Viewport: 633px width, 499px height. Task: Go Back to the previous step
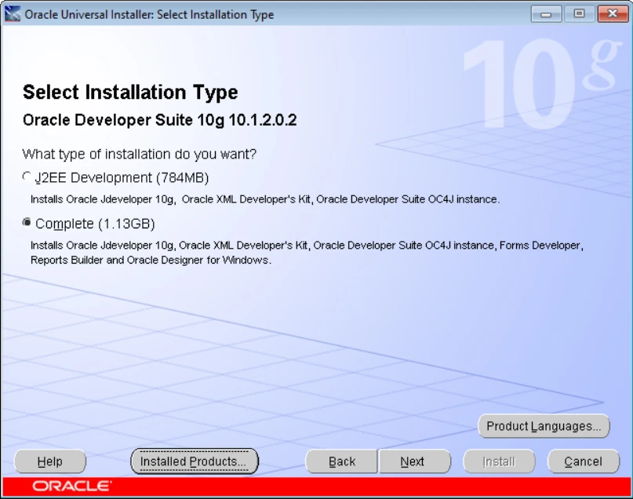pos(341,461)
